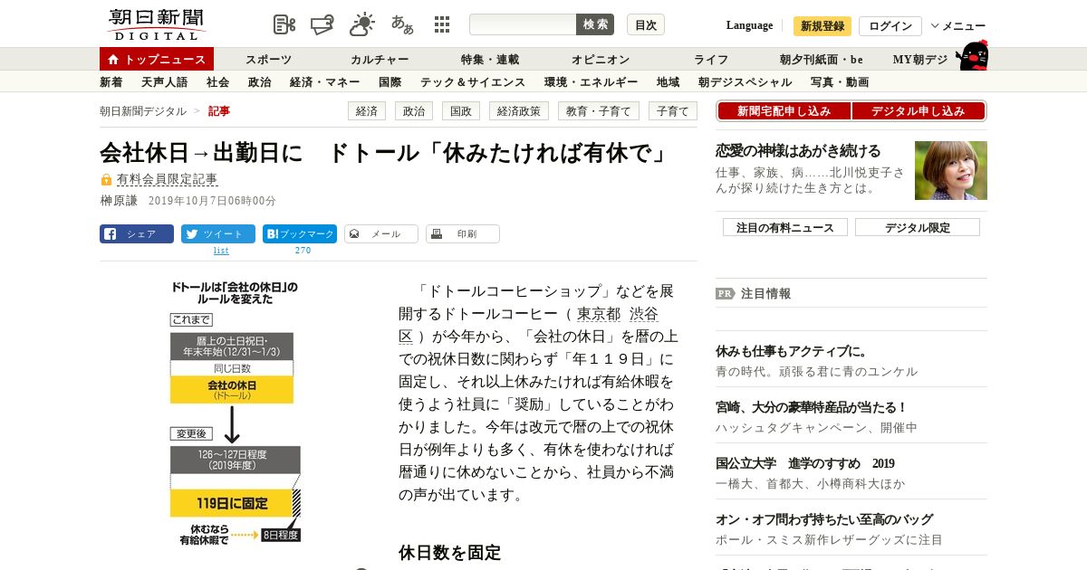The height and width of the screenshot is (570, 1087).
Task: Click the ログイン button
Action: [890, 26]
